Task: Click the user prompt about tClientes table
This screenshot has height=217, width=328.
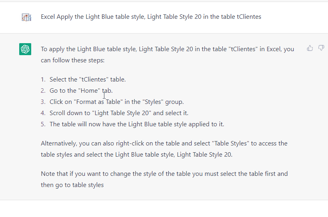Action: click(x=151, y=17)
